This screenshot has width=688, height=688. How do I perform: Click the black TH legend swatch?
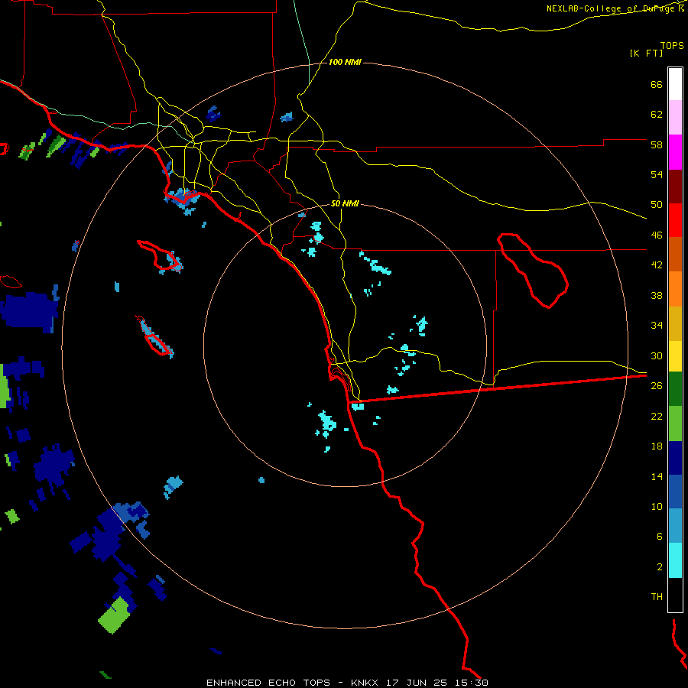point(675,595)
